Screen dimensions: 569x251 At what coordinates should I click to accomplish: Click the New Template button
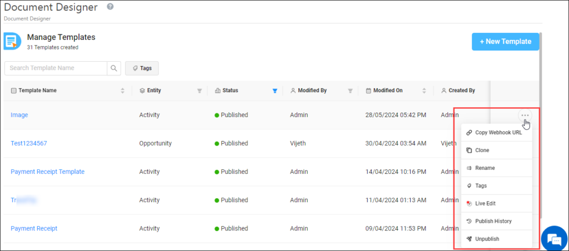[x=505, y=42]
